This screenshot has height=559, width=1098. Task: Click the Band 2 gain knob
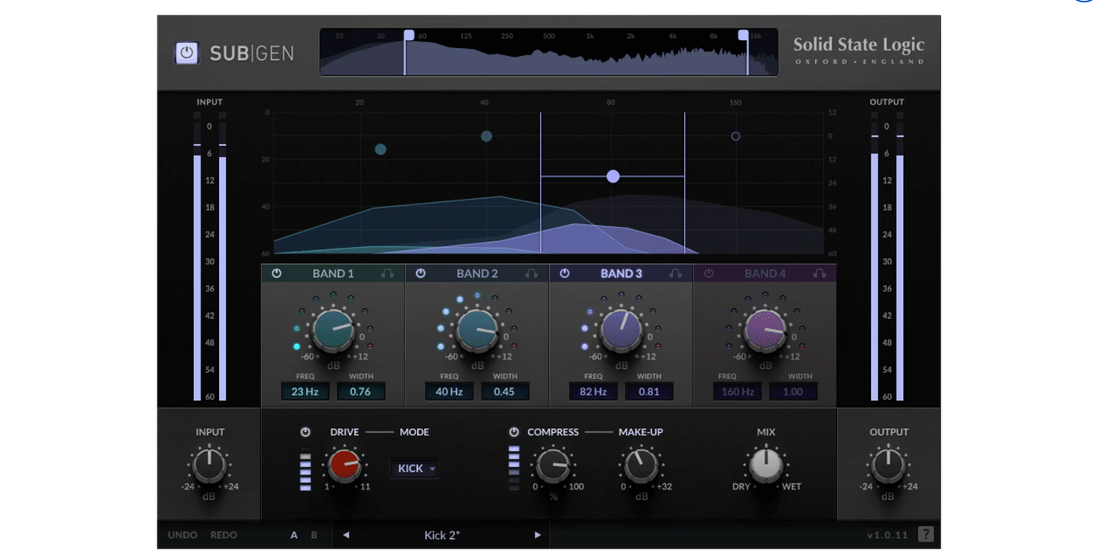(477, 330)
